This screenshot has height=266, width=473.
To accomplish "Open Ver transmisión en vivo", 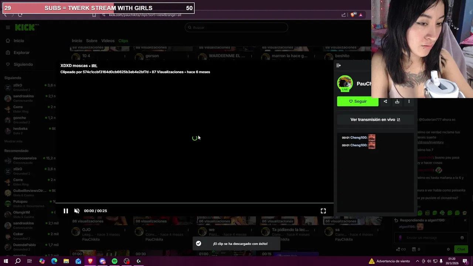I will (x=375, y=120).
